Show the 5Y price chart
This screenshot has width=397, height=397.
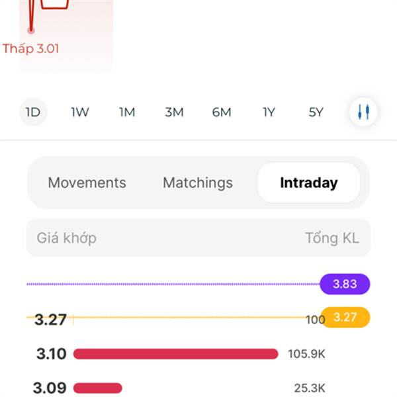[316, 112]
